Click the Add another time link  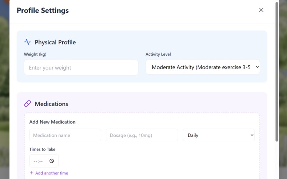click(x=49, y=173)
